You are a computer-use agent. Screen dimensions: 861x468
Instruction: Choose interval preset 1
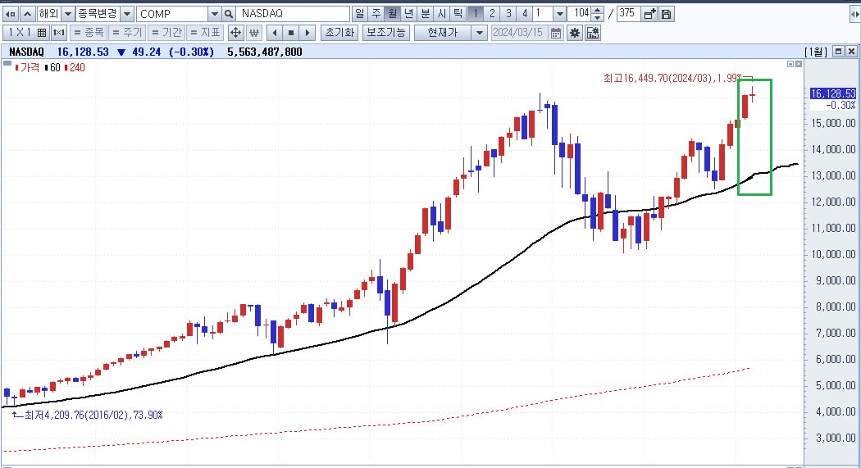[476, 14]
